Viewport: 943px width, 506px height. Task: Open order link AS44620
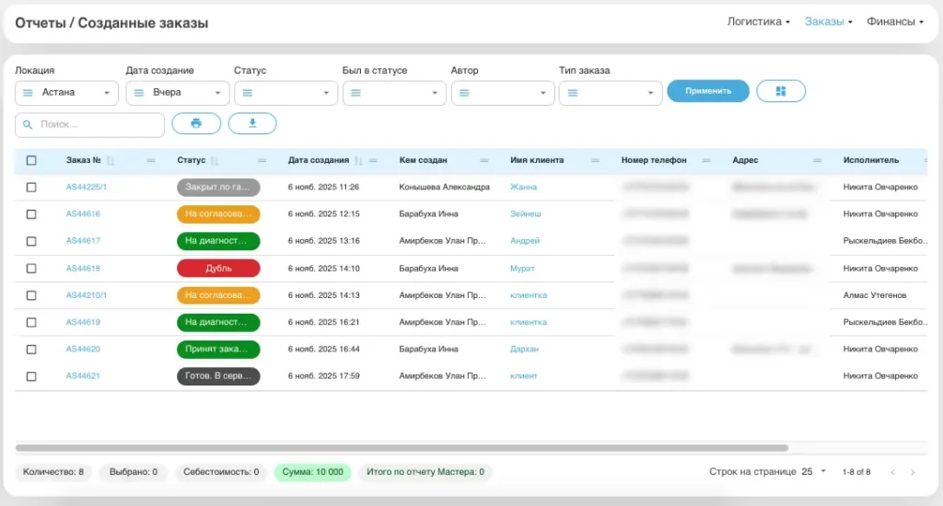[83, 350]
